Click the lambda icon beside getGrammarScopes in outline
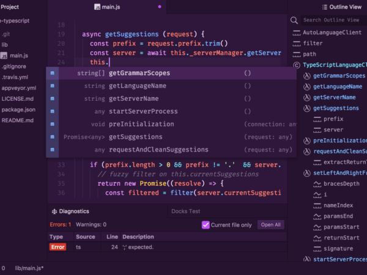 pos(306,76)
